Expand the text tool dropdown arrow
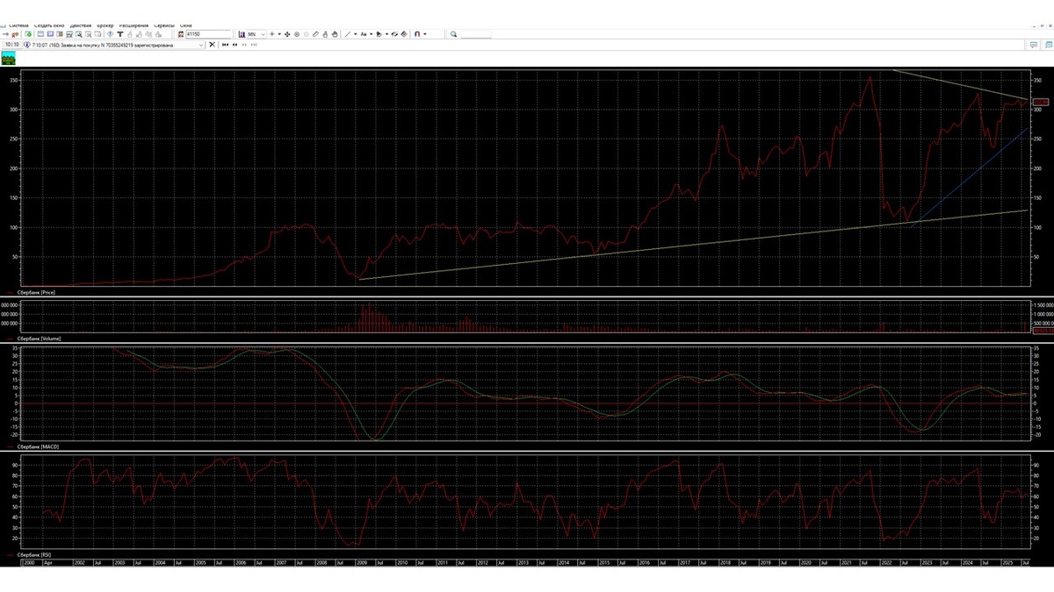The height and width of the screenshot is (592, 1054). point(371,34)
